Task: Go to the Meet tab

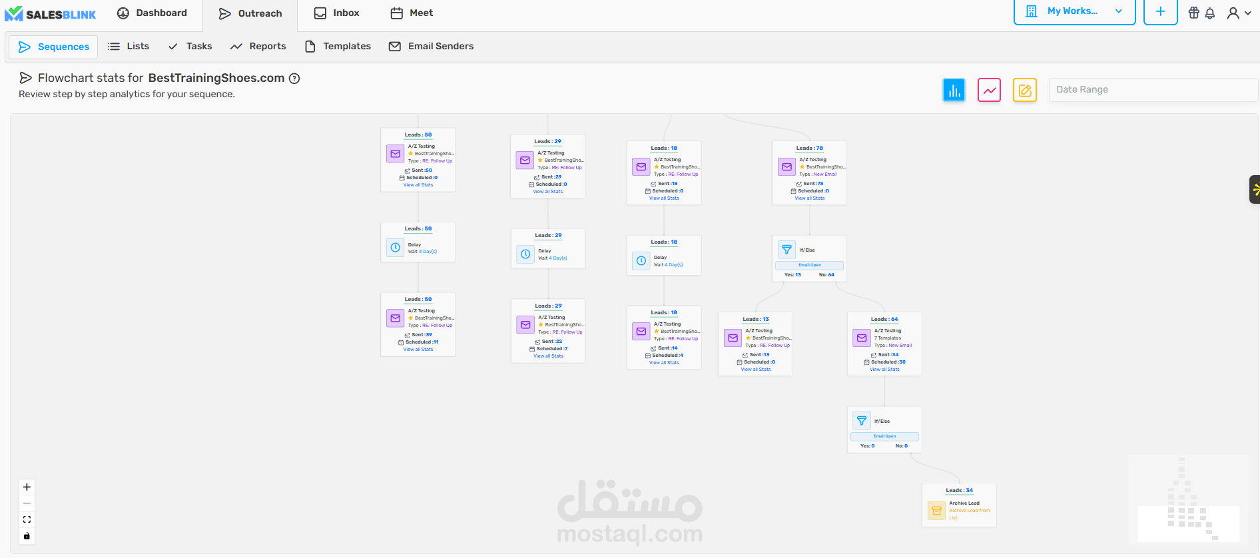Action: 412,13
